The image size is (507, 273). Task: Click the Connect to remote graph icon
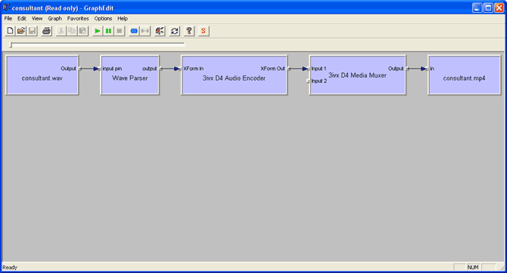pyautogui.click(x=160, y=31)
